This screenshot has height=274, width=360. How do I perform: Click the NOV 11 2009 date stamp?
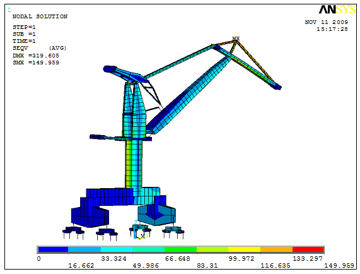click(x=326, y=22)
